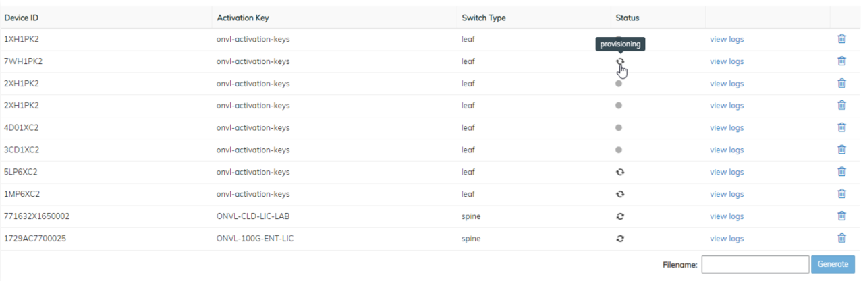Image resolution: width=863 pixels, height=281 pixels.
Task: Open view logs for 3CD1XC2
Action: 727,150
